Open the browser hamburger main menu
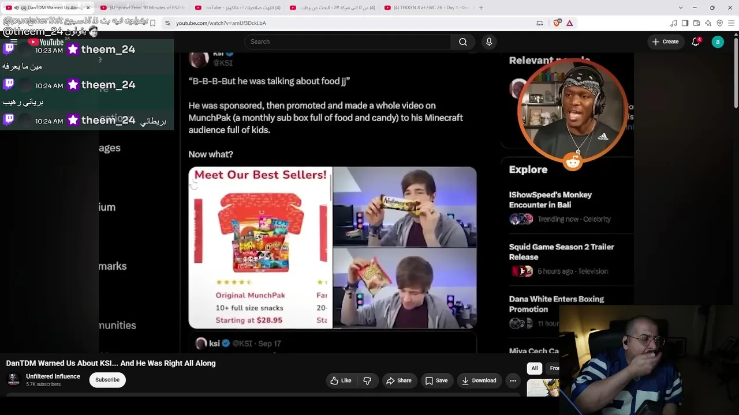The height and width of the screenshot is (415, 739). pyautogui.click(x=731, y=23)
